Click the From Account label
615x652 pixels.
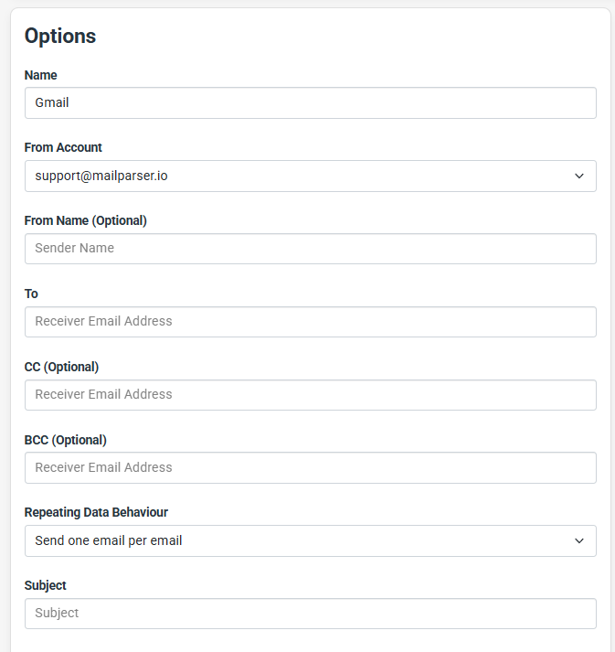(63, 147)
